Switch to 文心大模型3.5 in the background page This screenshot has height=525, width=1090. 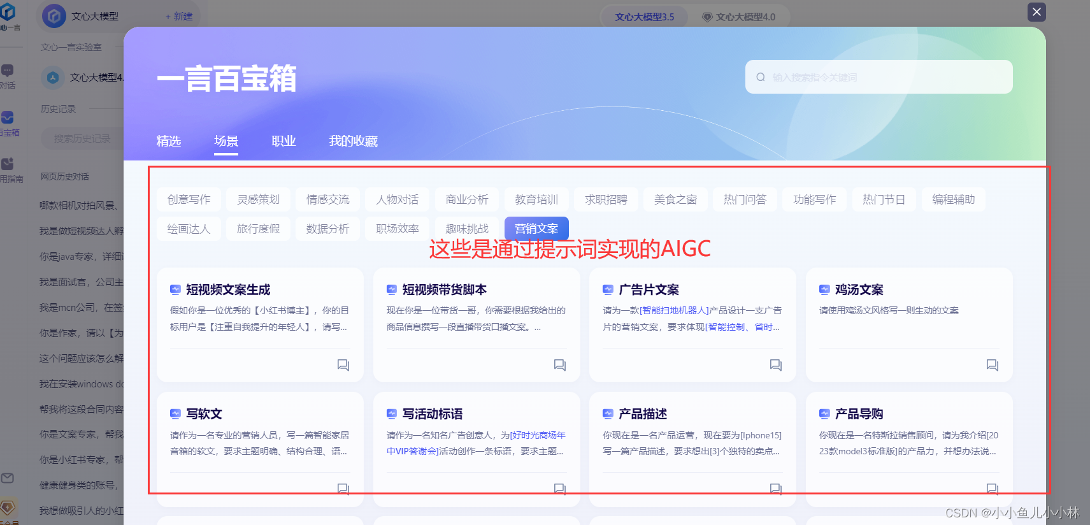pyautogui.click(x=645, y=17)
